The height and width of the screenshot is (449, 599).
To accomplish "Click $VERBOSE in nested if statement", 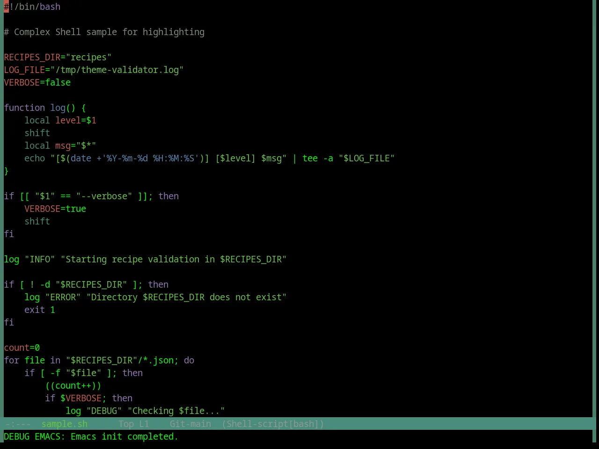I will pos(81,398).
